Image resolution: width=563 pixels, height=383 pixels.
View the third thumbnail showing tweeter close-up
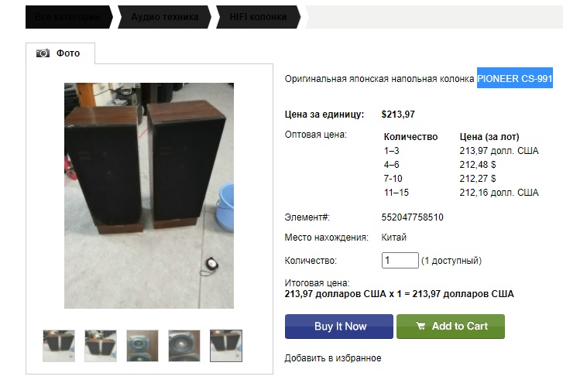(142, 346)
